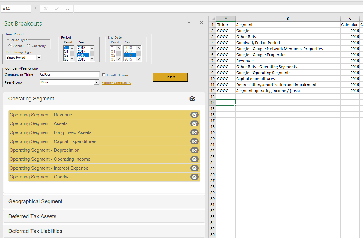Screen dimensions: 363x238
Task: Click the Operating Segment select-all check icon
Action: [192, 99]
